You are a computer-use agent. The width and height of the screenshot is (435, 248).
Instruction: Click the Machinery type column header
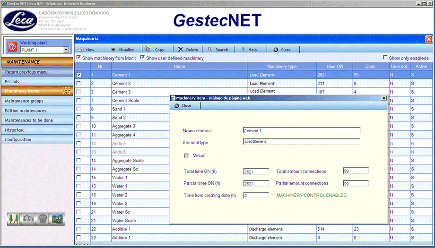[x=282, y=67]
